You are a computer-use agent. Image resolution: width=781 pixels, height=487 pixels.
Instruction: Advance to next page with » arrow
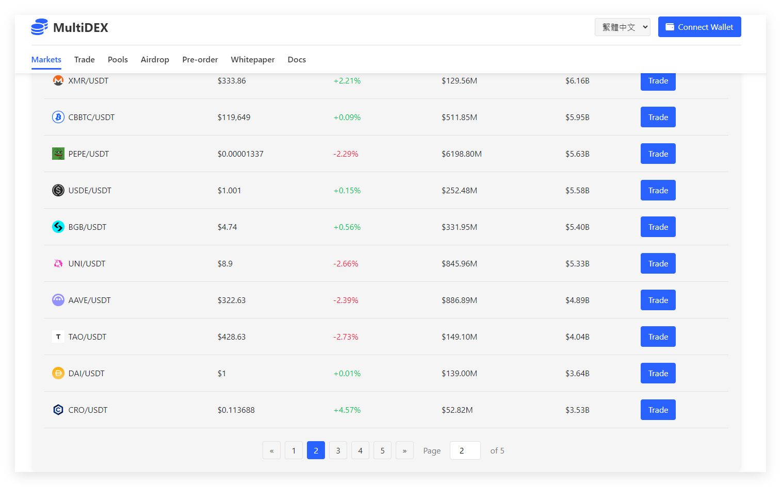(x=404, y=450)
